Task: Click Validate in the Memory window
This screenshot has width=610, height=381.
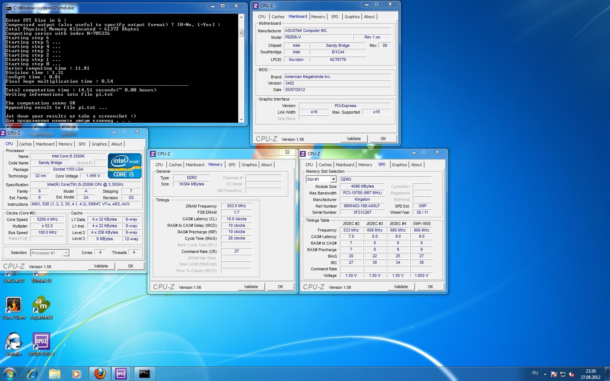Action: [x=251, y=287]
